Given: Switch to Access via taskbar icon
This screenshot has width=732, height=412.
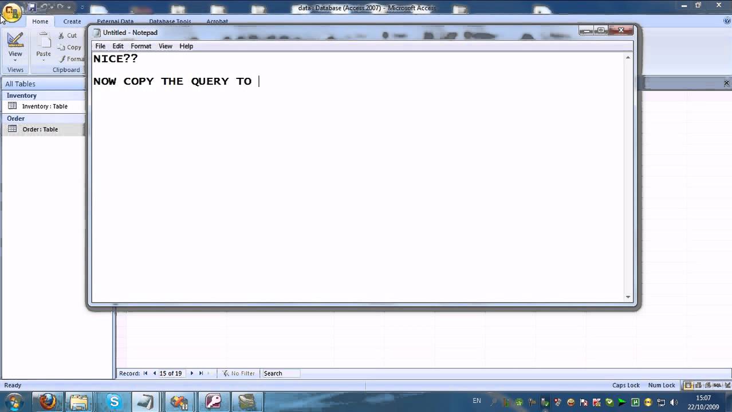Looking at the screenshot, I should tap(213, 402).
